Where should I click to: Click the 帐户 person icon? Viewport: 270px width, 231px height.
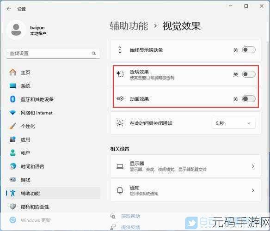coord(13,153)
